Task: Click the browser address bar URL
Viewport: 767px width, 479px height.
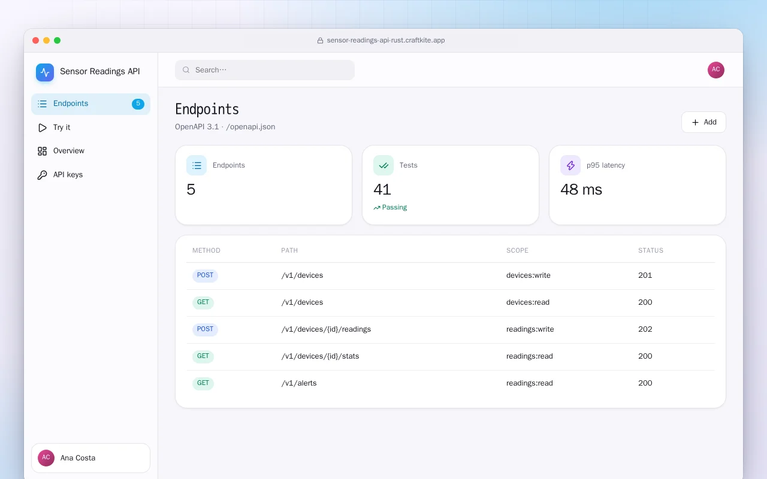Action: [x=385, y=41]
